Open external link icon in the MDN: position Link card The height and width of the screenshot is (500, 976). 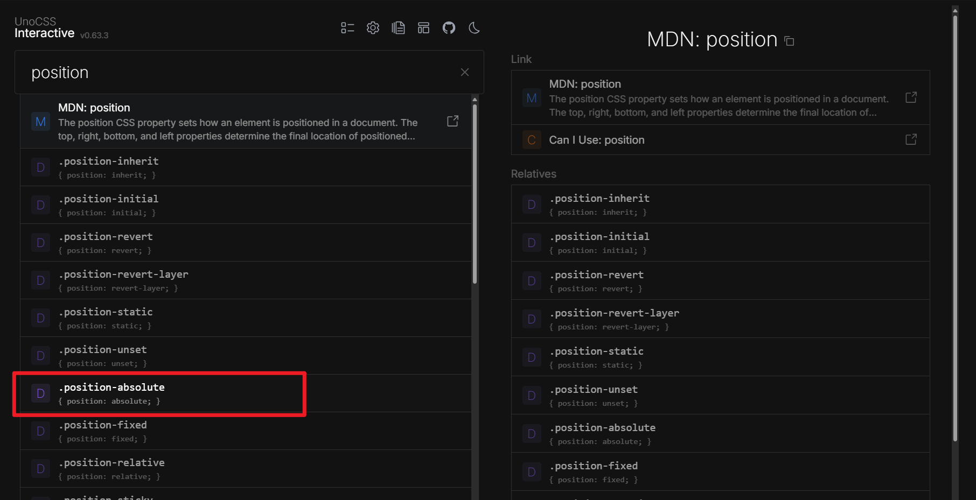(911, 97)
